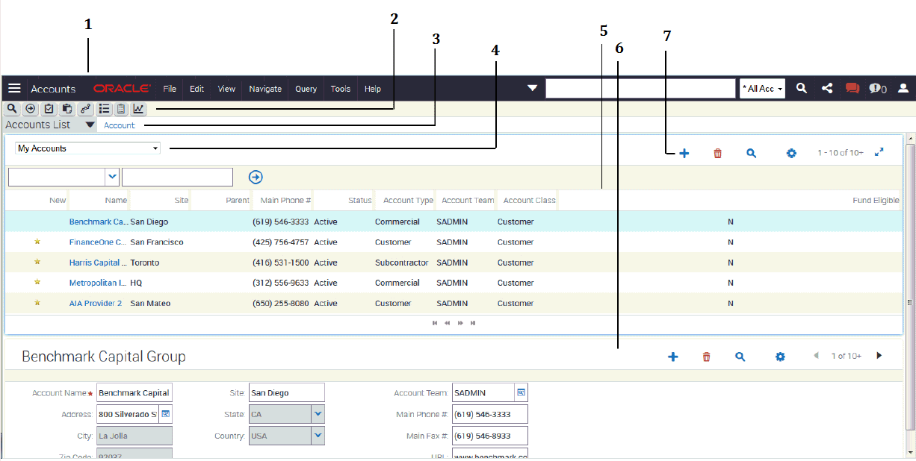
Task: Open the Address pick icon
Action: pyautogui.click(x=165, y=413)
